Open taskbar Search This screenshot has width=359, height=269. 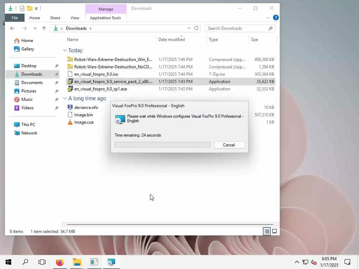(x=25, y=262)
